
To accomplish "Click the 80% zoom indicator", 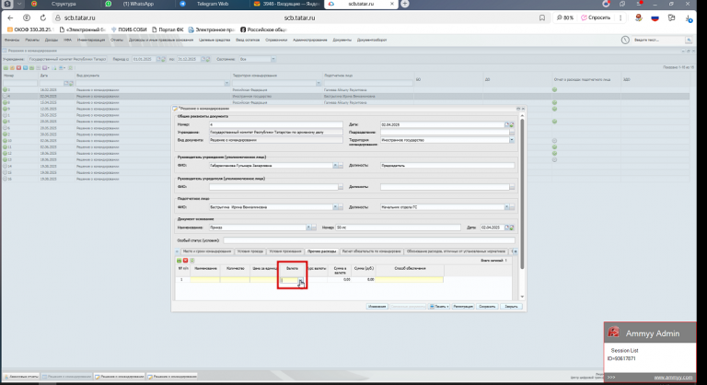I will [565, 18].
